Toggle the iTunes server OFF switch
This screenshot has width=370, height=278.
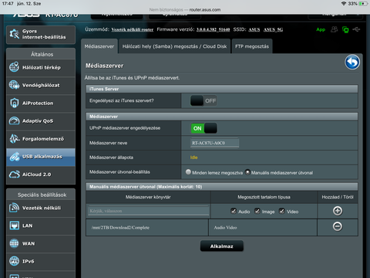(203, 101)
